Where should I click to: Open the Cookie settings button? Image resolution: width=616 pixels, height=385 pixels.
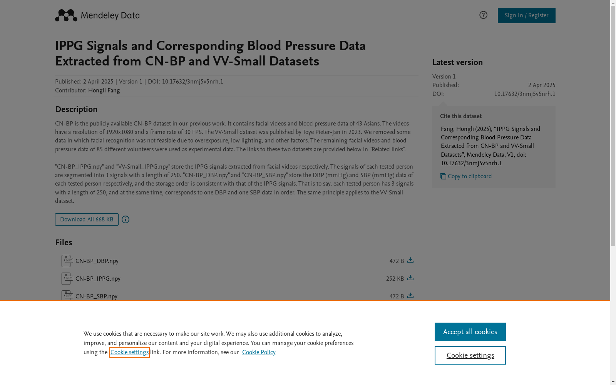(x=470, y=355)
